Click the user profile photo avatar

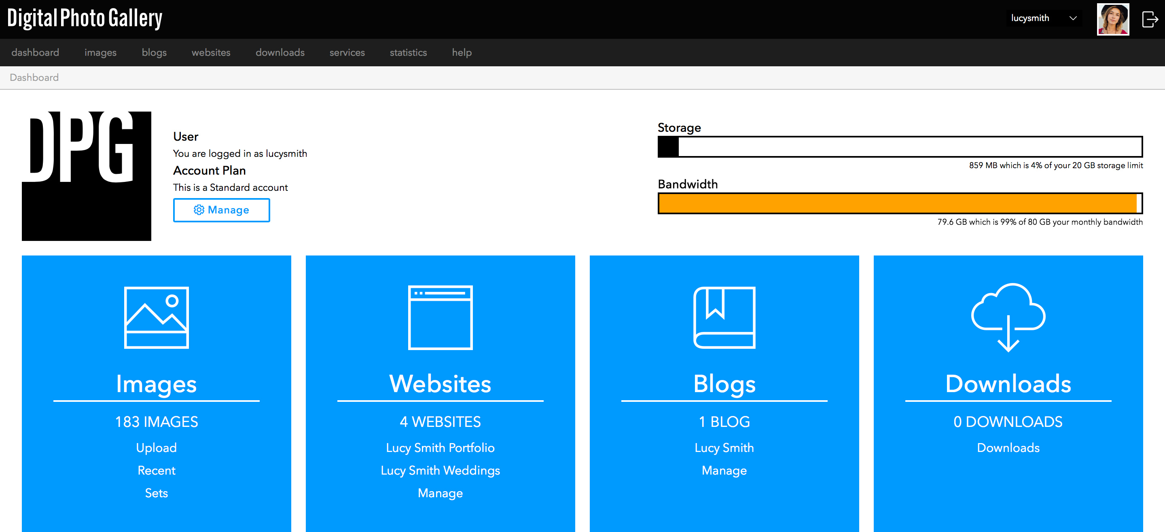click(1112, 19)
